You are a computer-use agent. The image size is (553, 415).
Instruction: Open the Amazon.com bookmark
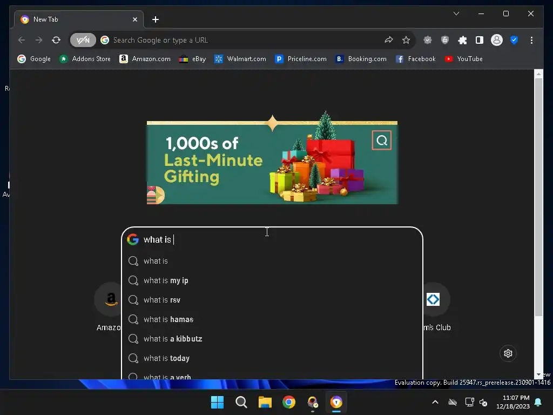[x=145, y=59]
